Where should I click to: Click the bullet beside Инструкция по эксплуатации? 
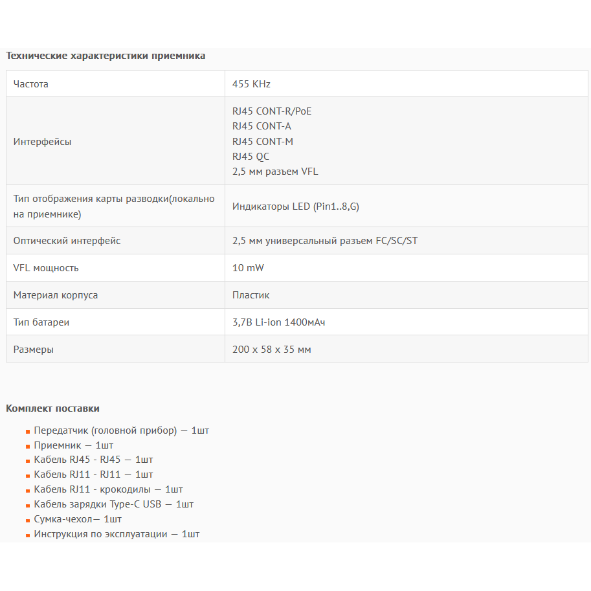tap(27, 535)
